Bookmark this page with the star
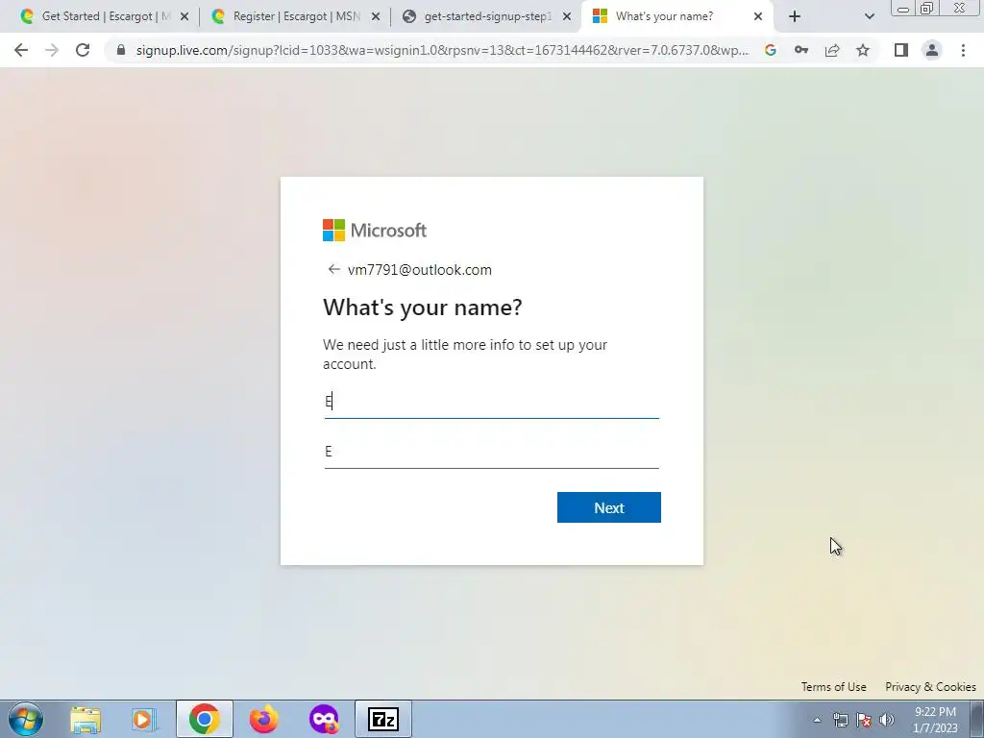The image size is (984, 738). click(x=863, y=50)
